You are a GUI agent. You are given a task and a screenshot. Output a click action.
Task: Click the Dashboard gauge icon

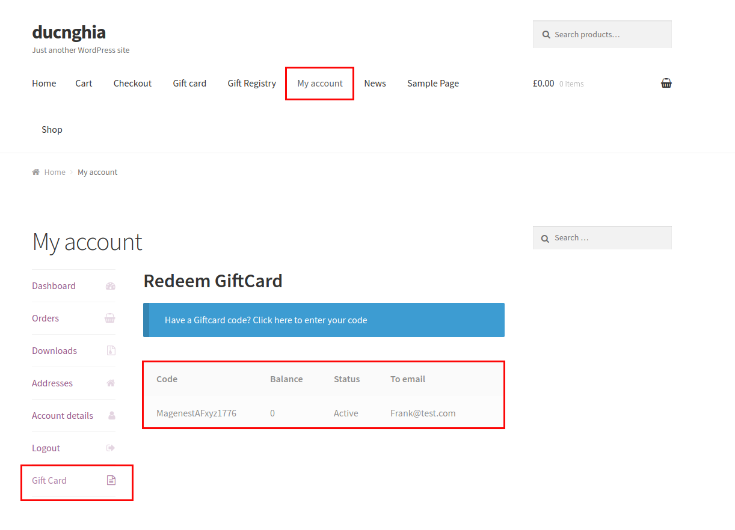pyautogui.click(x=110, y=286)
